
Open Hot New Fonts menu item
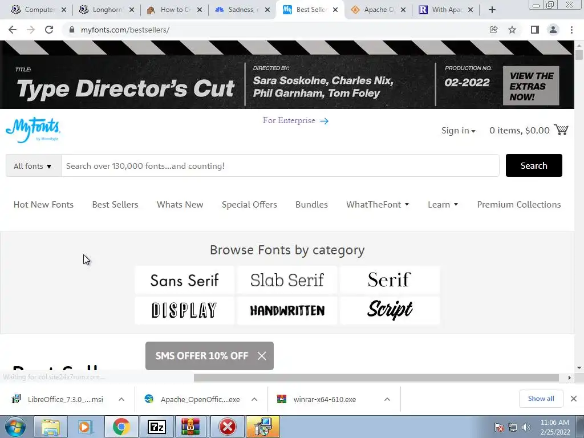point(43,205)
